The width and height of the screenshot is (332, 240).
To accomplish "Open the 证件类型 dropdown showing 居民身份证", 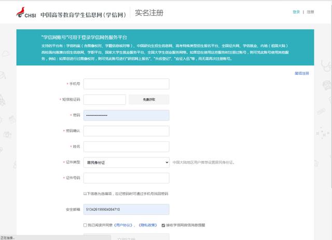I will coord(127,163).
